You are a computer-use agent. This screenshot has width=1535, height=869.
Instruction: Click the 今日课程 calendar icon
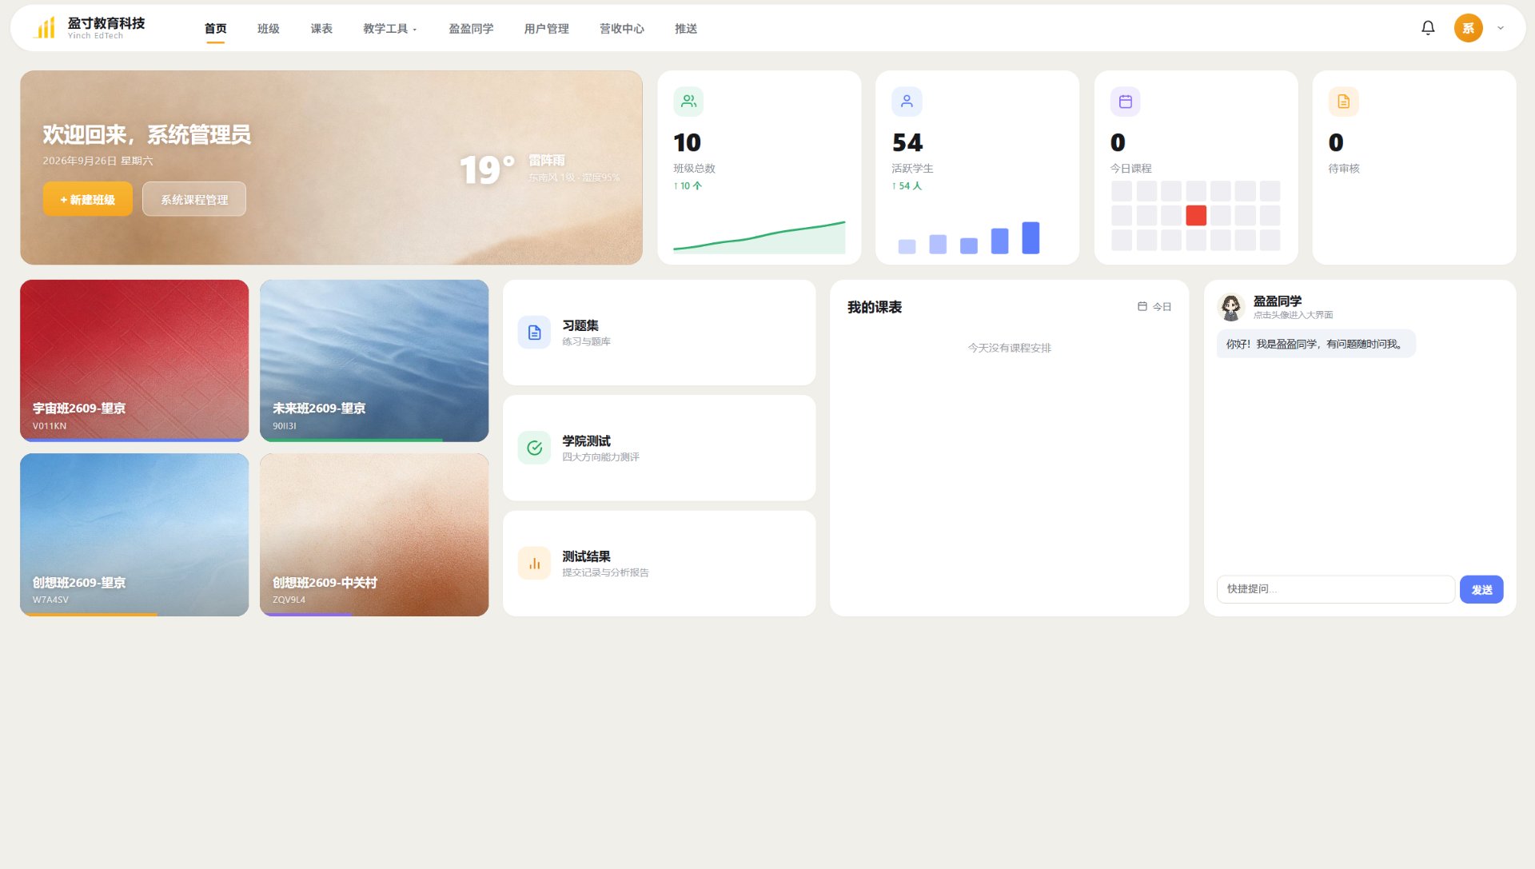pyautogui.click(x=1126, y=102)
